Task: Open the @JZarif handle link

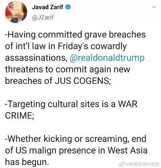Action: pyautogui.click(x=43, y=17)
